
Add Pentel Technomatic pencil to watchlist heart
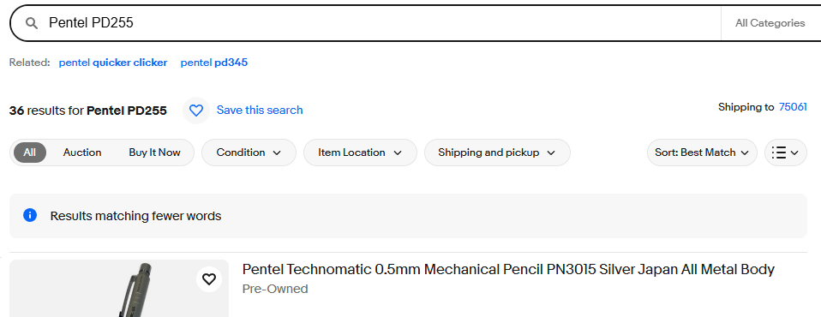(x=209, y=279)
